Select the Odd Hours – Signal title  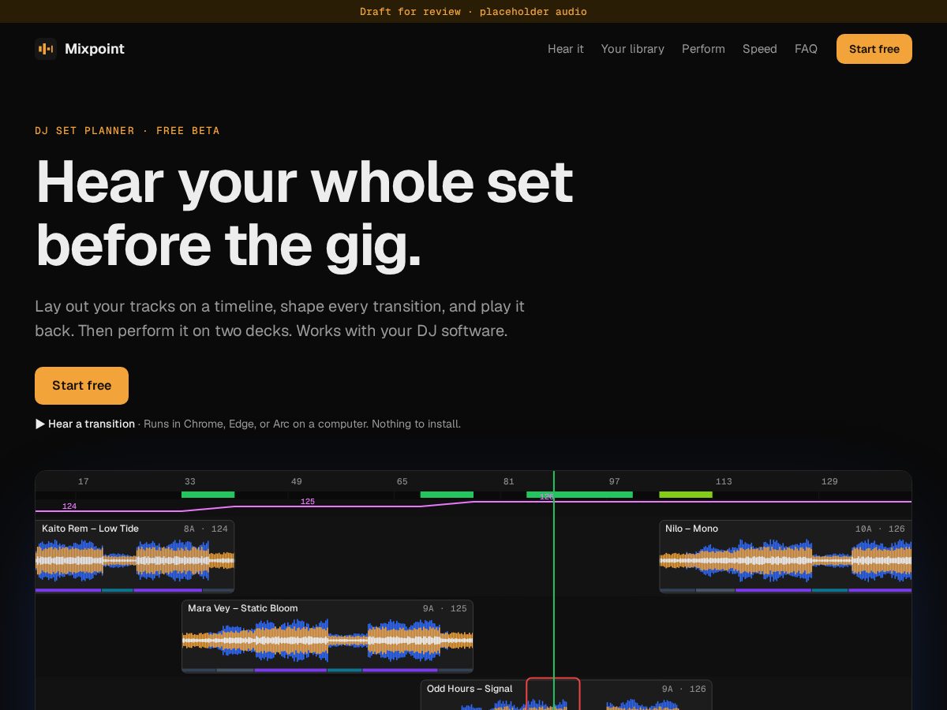pos(470,689)
